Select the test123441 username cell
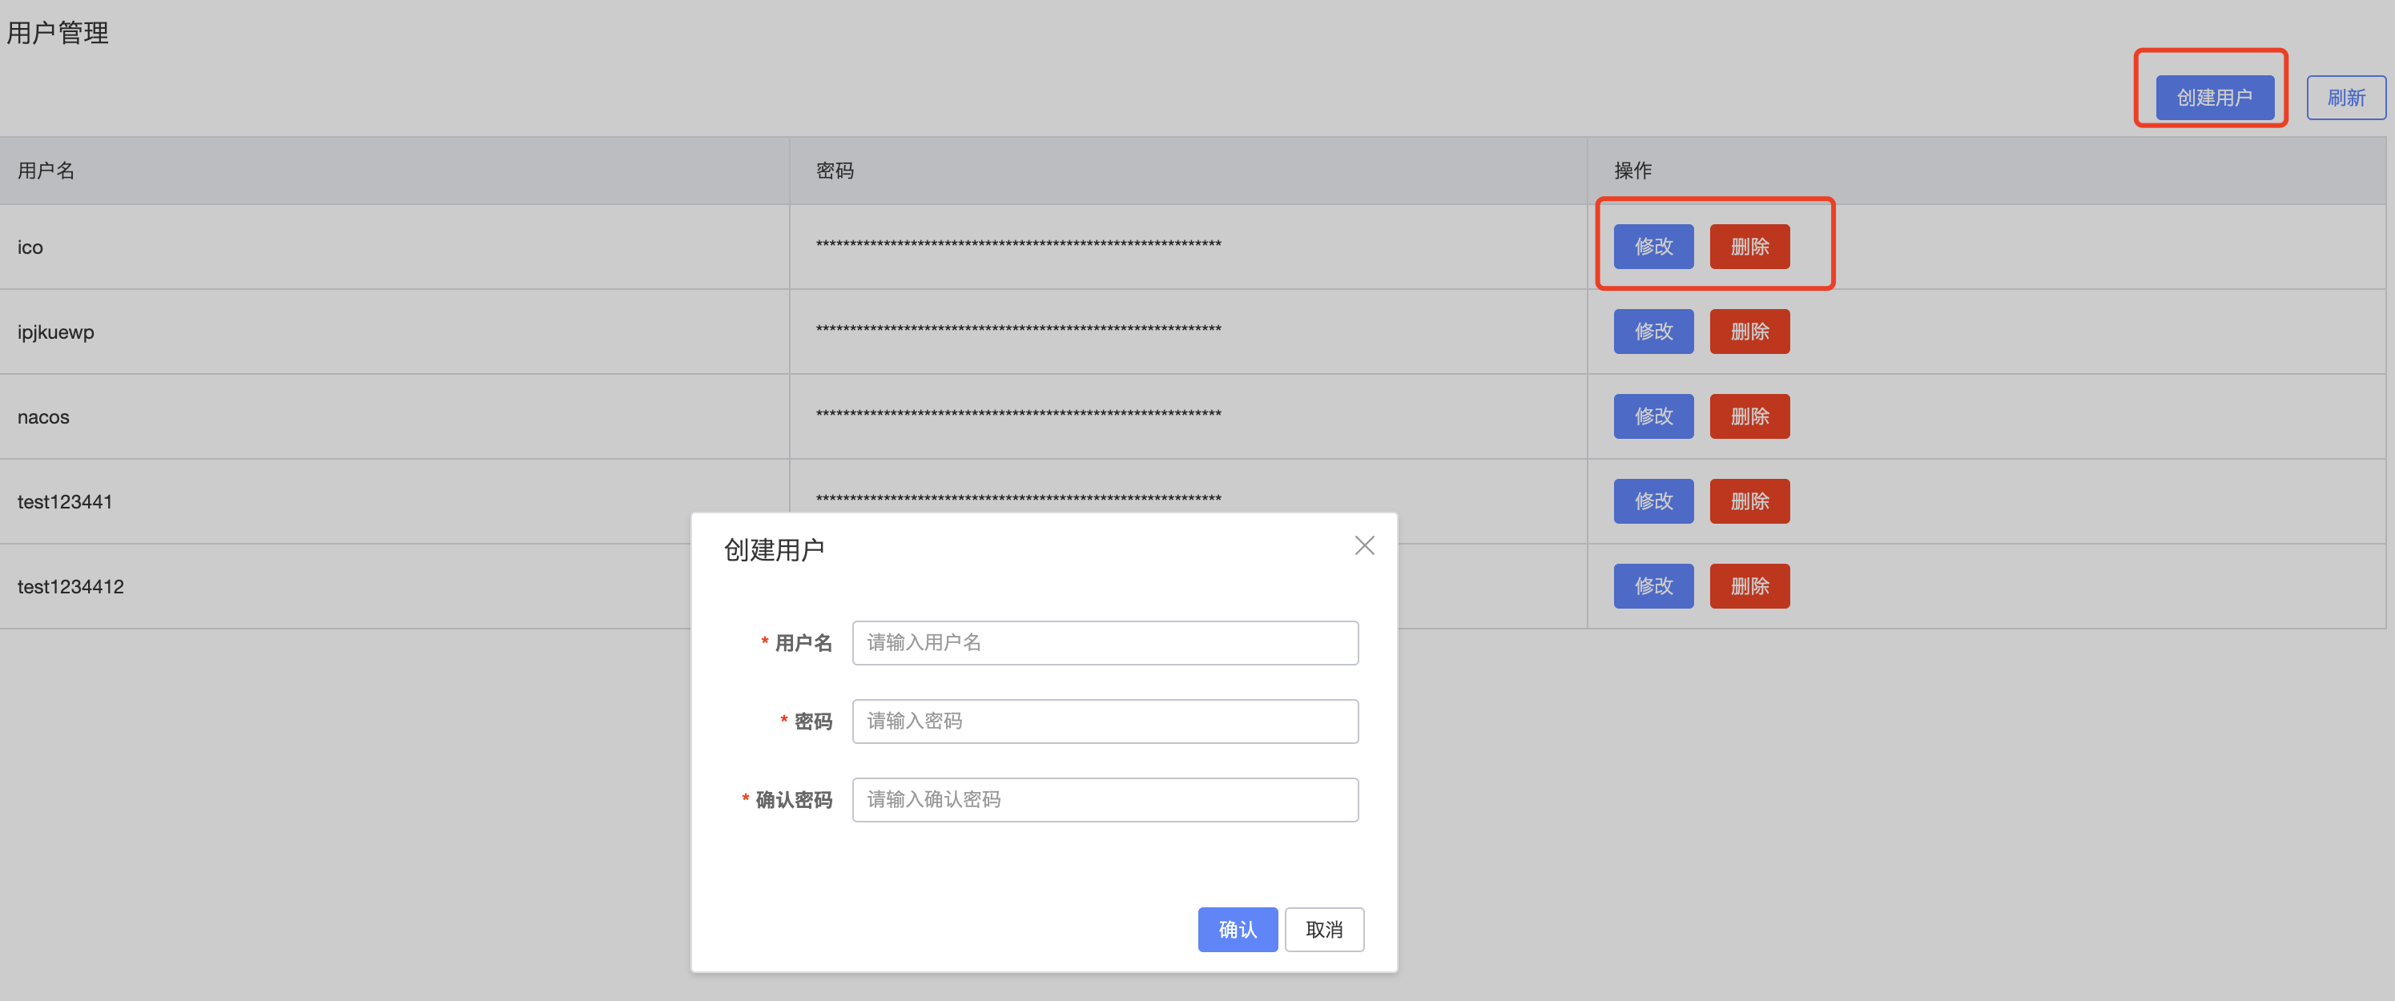This screenshot has width=2395, height=1001. point(394,502)
